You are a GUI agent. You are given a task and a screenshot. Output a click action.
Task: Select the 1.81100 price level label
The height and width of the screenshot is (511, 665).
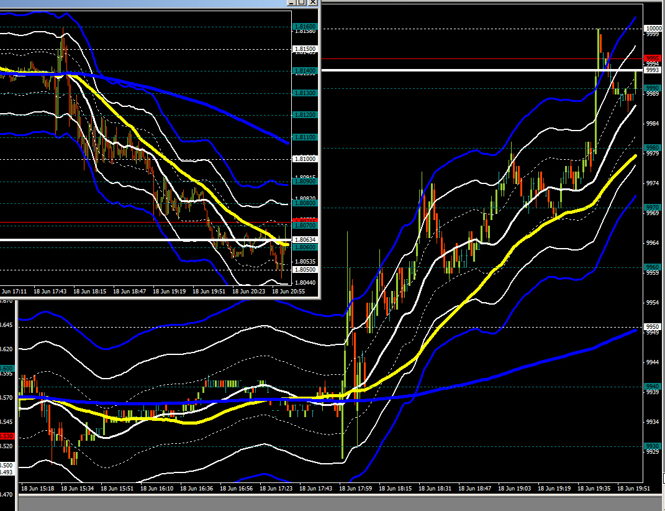pyautogui.click(x=305, y=137)
